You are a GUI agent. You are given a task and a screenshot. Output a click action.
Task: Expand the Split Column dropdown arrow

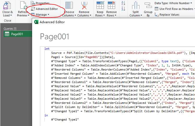coord(141,15)
